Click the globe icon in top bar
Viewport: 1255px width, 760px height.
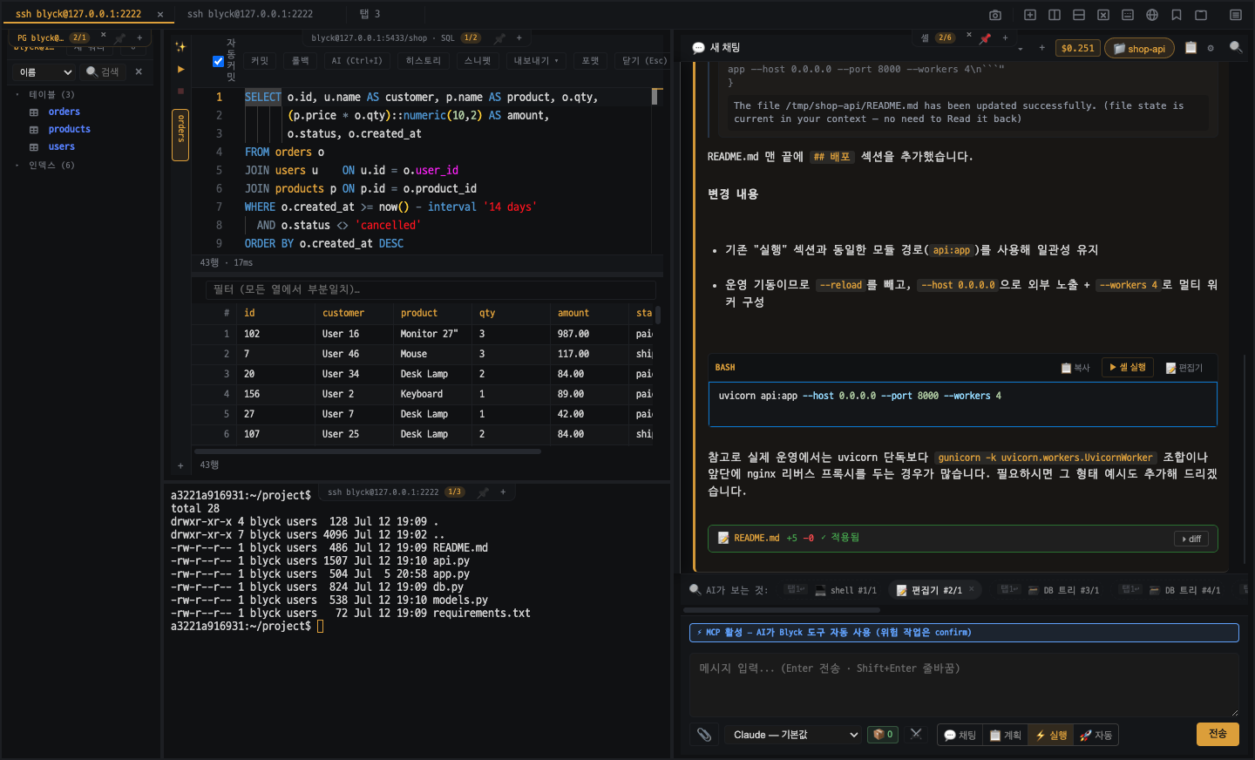pos(1152,15)
